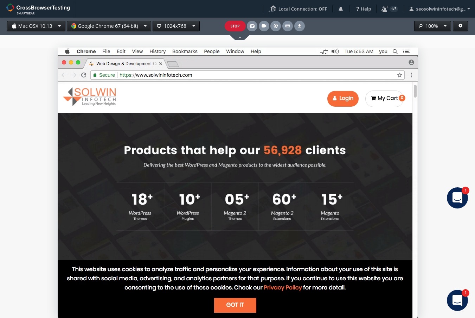475x318 pixels.
Task: Click the 60+ Magento 2 Extensions stat
Action: [x=282, y=206]
